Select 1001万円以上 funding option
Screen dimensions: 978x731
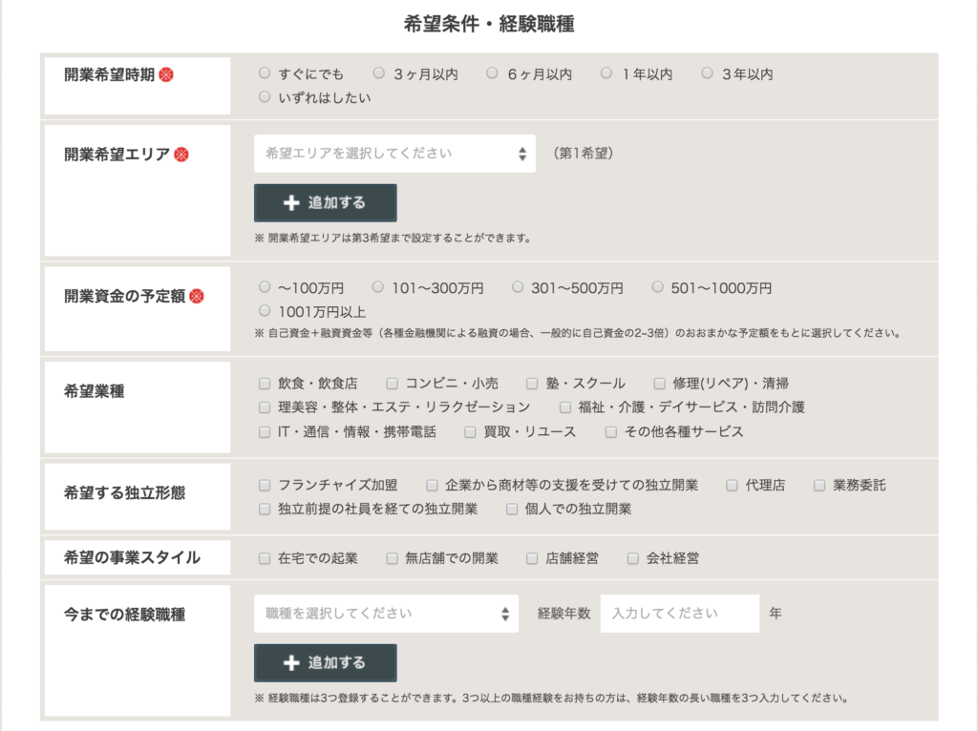tap(265, 311)
